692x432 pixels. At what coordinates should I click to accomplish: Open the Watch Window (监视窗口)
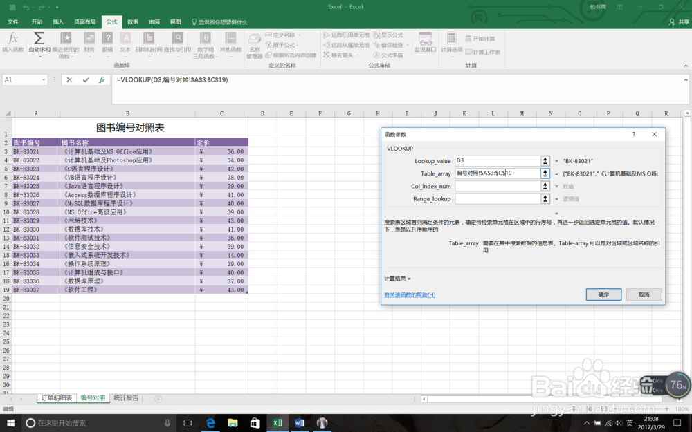click(425, 43)
